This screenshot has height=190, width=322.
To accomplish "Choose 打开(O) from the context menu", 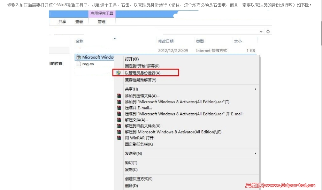I will pos(132,59).
